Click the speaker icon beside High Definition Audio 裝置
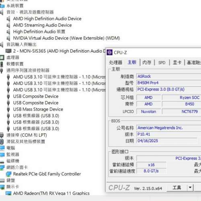 point(8,32)
